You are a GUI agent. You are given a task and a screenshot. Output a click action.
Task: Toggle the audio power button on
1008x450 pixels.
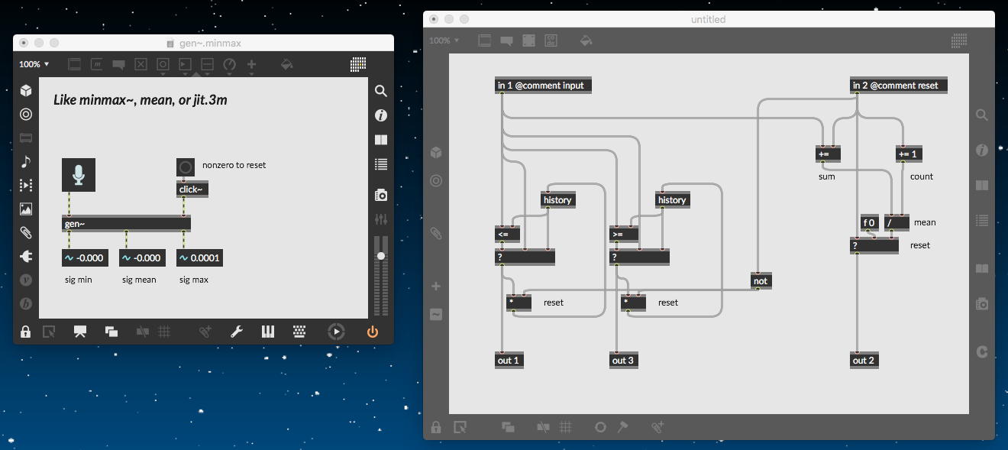(373, 332)
